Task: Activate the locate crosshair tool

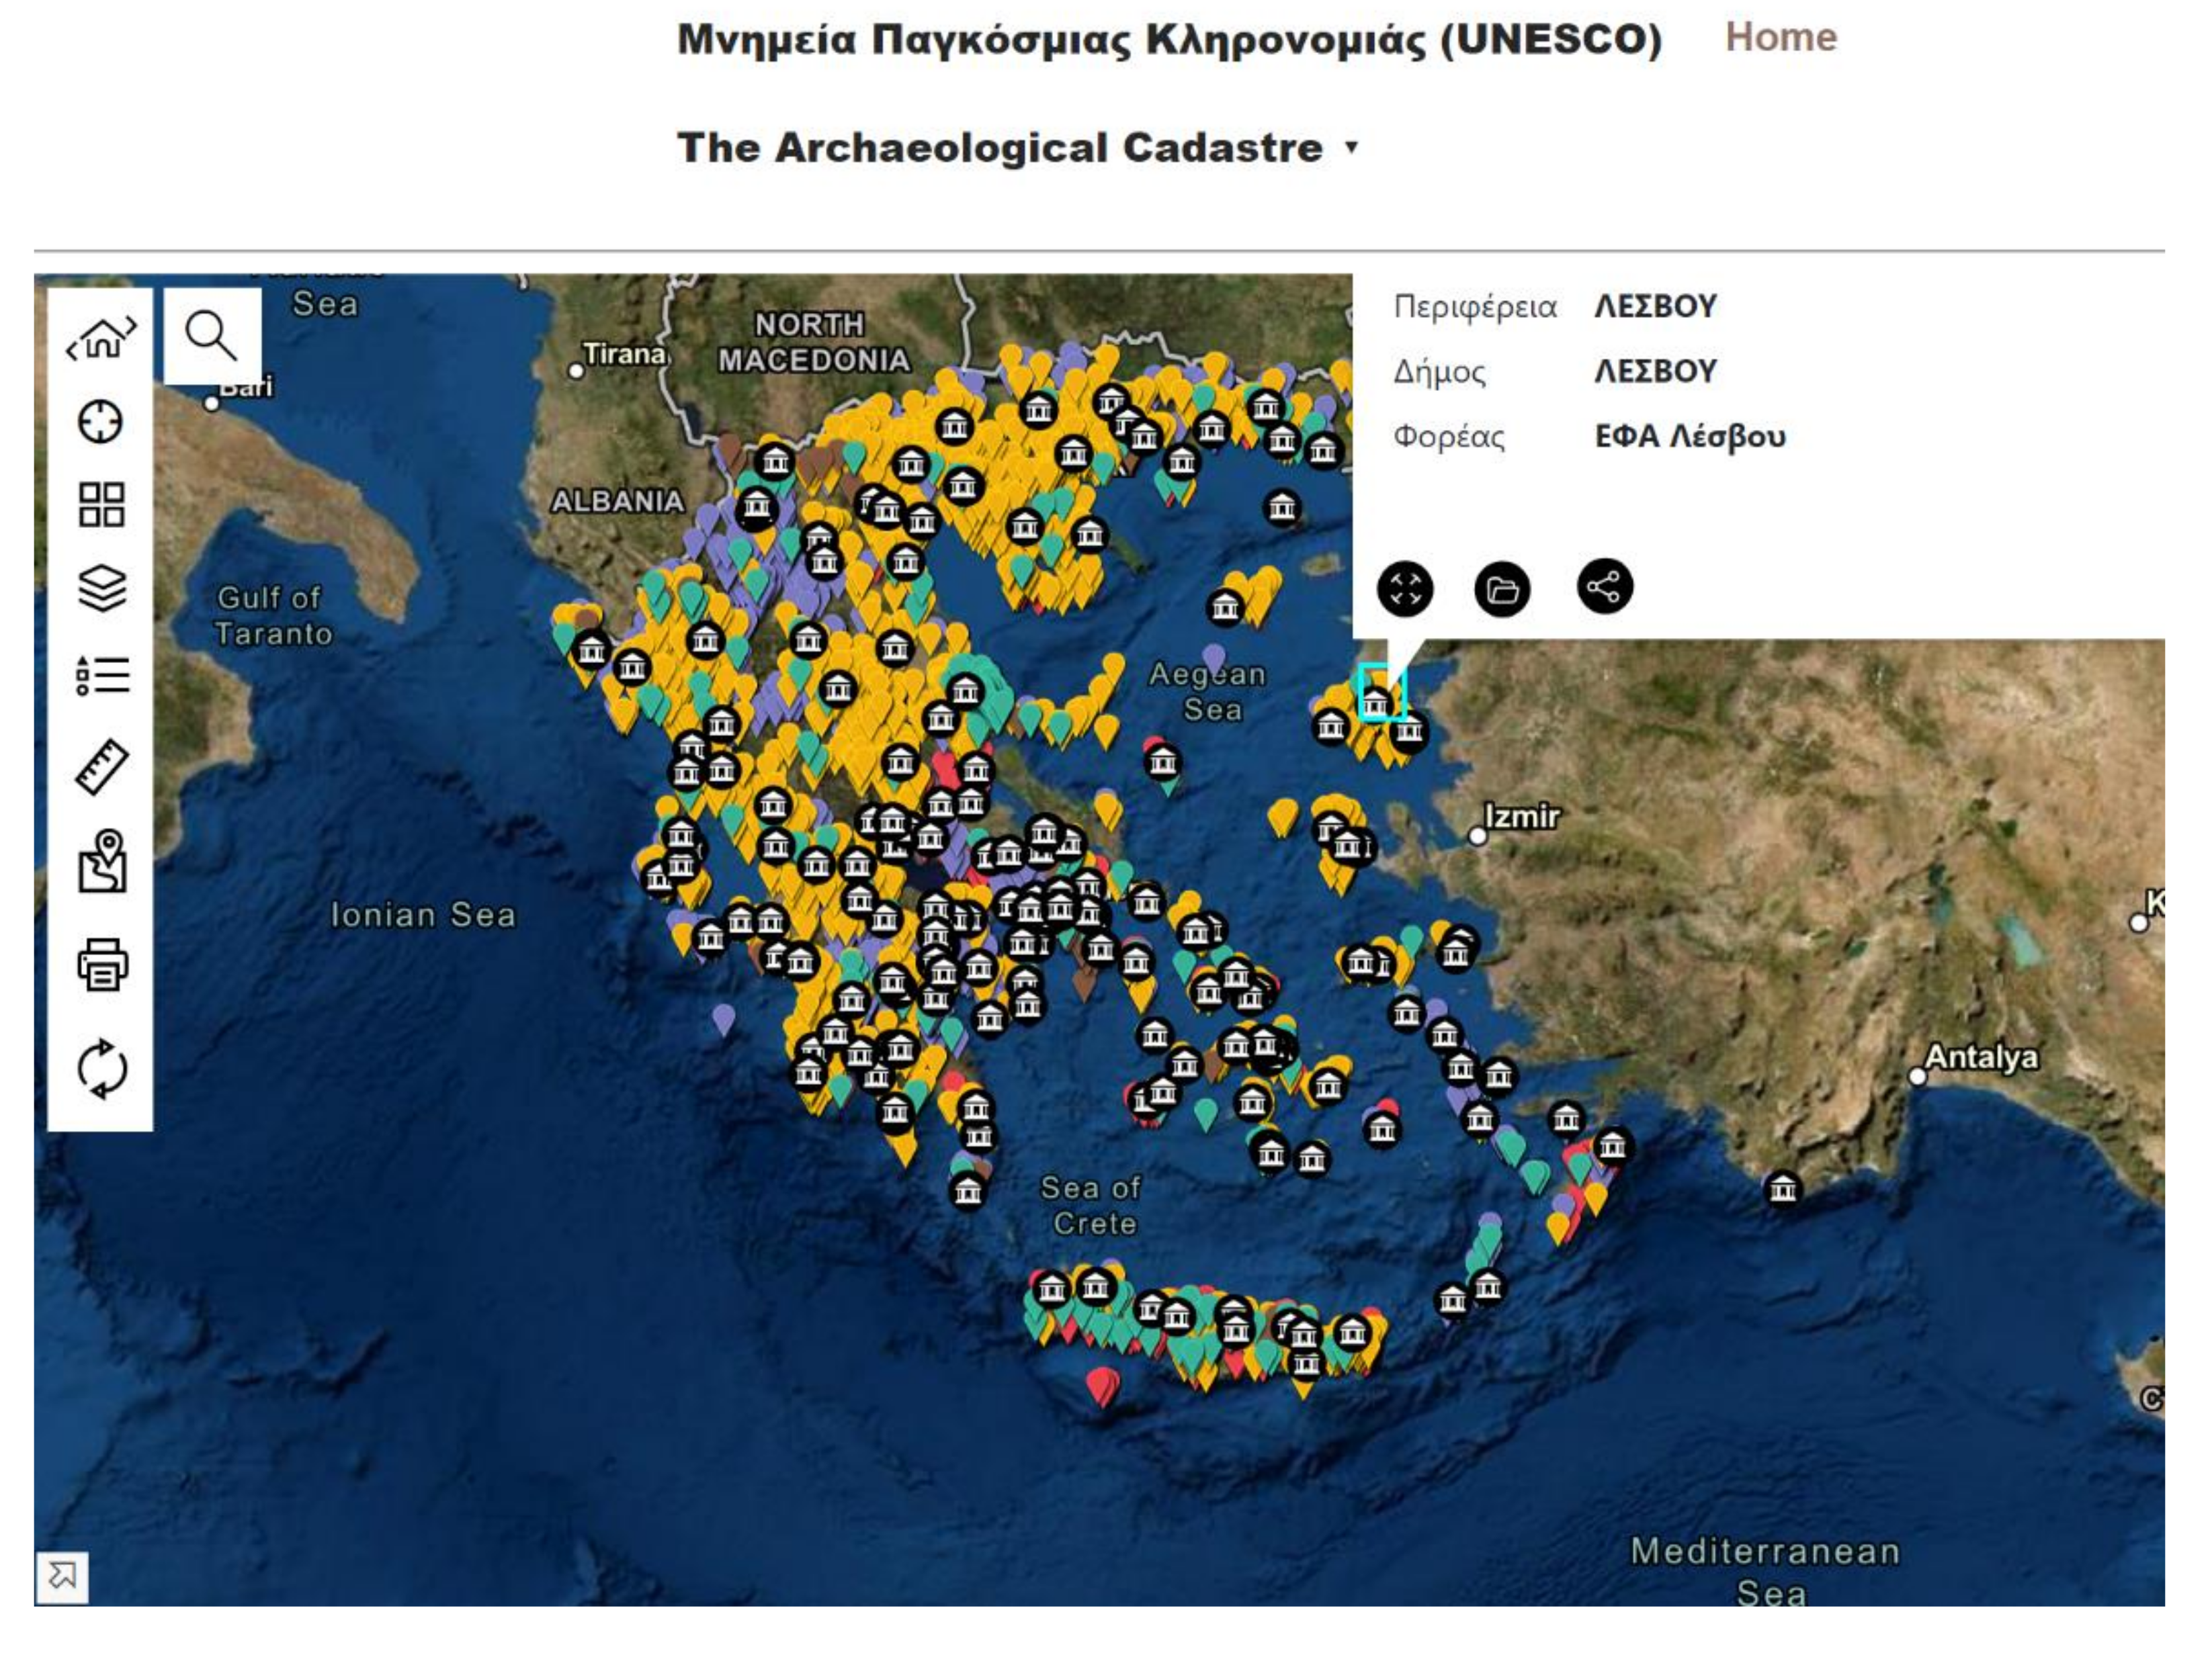Action: [x=101, y=422]
